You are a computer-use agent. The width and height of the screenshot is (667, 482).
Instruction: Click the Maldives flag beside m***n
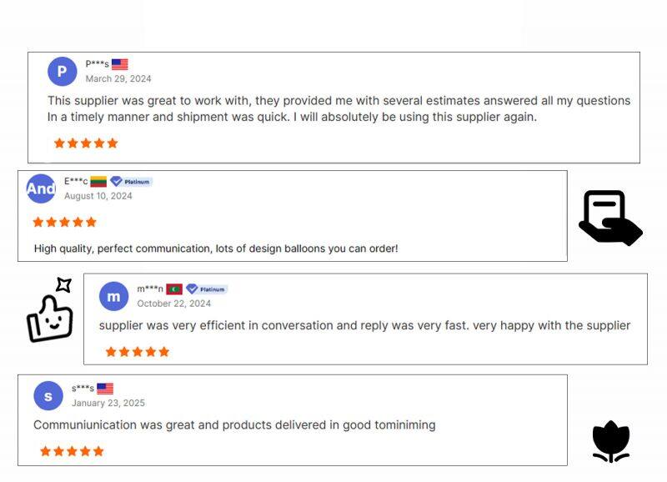point(174,289)
